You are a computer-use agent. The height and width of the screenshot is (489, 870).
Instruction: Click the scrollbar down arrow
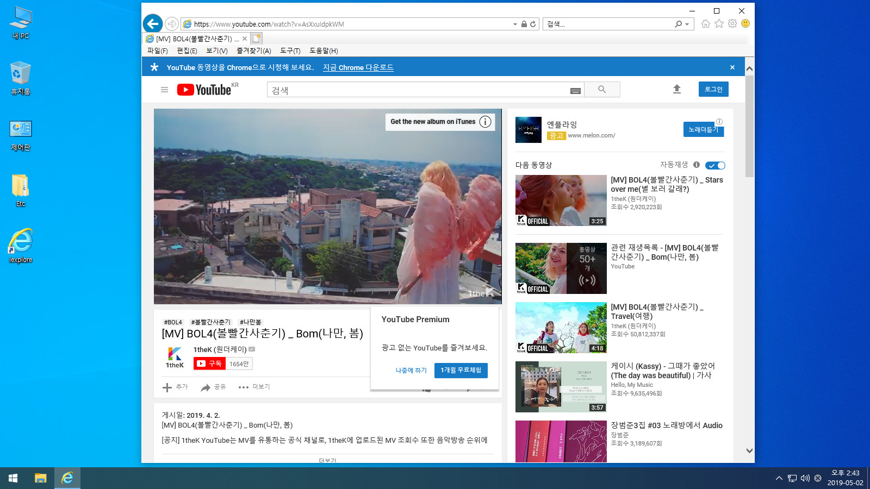tap(749, 450)
